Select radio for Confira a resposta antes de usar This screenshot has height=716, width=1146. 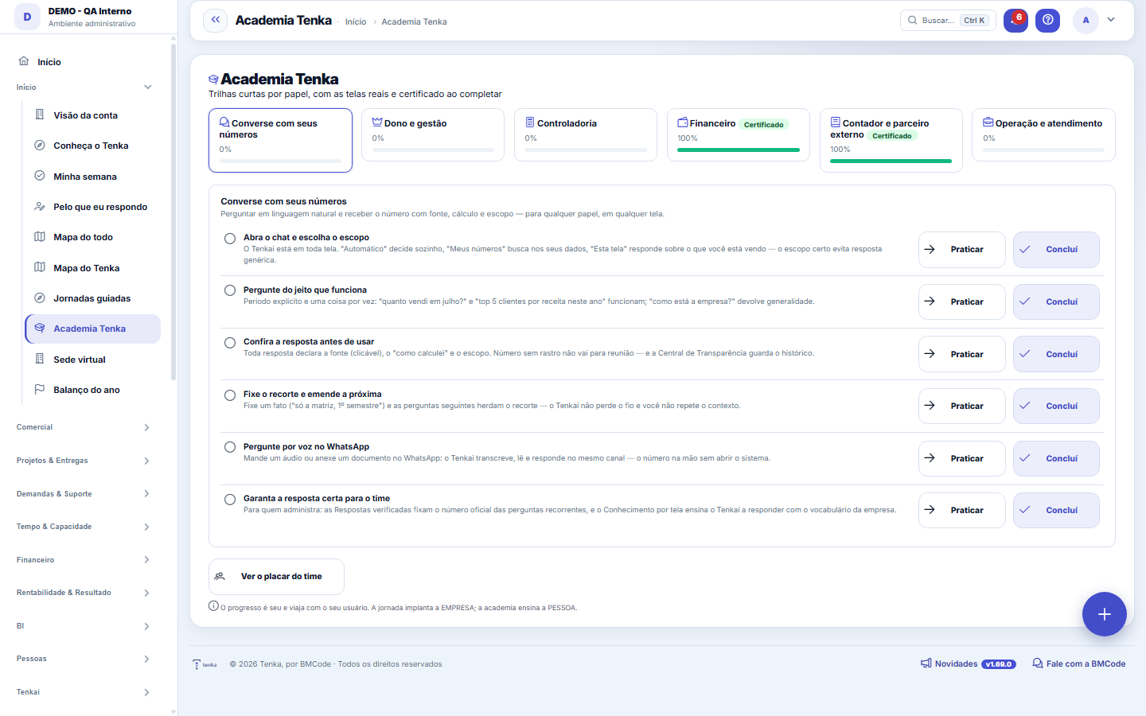pos(230,343)
